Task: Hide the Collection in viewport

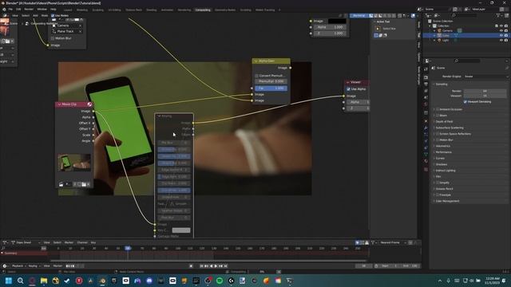Action: (501, 26)
